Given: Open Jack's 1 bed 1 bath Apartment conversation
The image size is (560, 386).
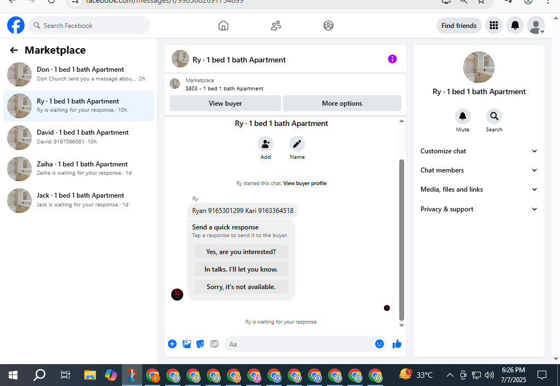Looking at the screenshot, I should coord(79,200).
